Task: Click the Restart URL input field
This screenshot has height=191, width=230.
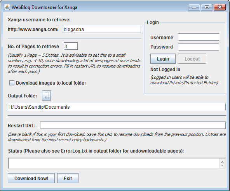Action: coord(133,125)
